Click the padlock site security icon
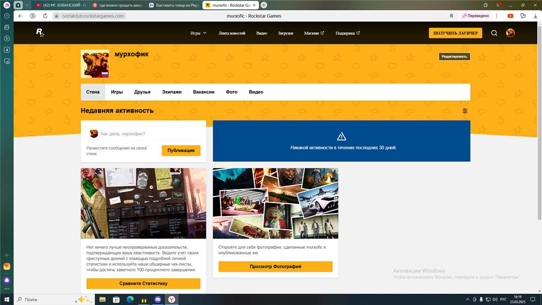Image resolution: width=542 pixels, height=305 pixels. click(56, 16)
